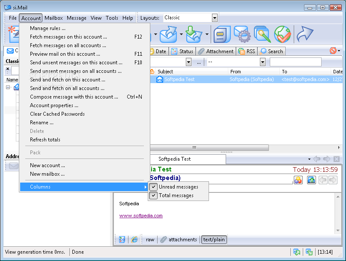Screen dimensions: 346x261
Task: Click the filter text input field
Action: 295,62
